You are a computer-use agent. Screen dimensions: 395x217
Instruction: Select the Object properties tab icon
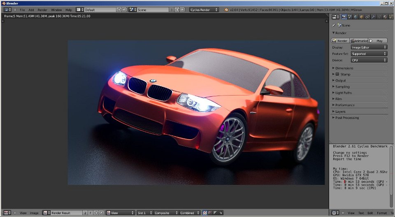point(361,17)
